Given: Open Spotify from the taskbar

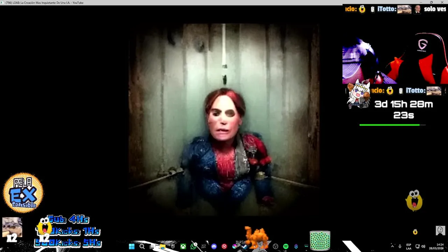Looking at the screenshot, I should coord(286,246).
